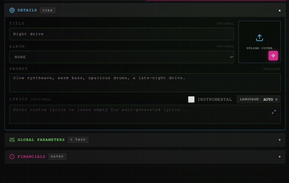Expand the Global Parameters section arrow
This screenshot has width=289, height=183.
279,140
